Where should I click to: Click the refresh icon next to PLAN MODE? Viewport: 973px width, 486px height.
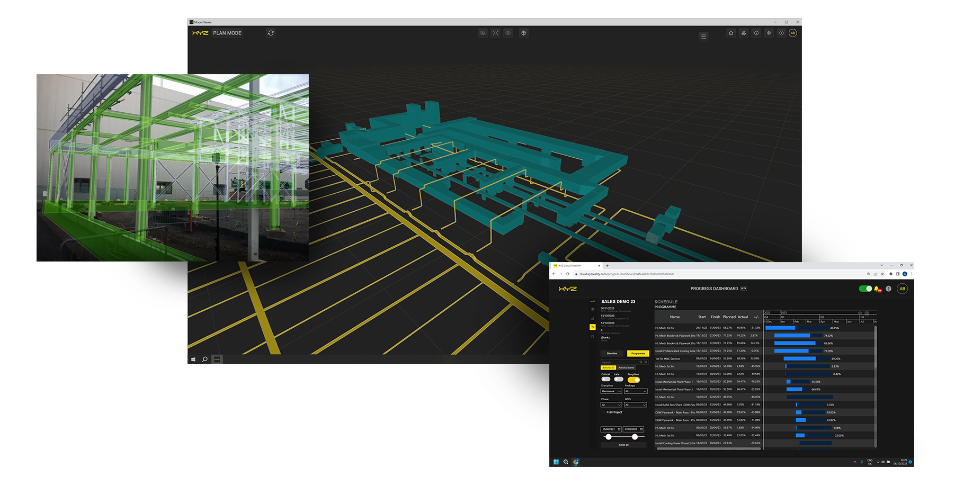point(271,33)
